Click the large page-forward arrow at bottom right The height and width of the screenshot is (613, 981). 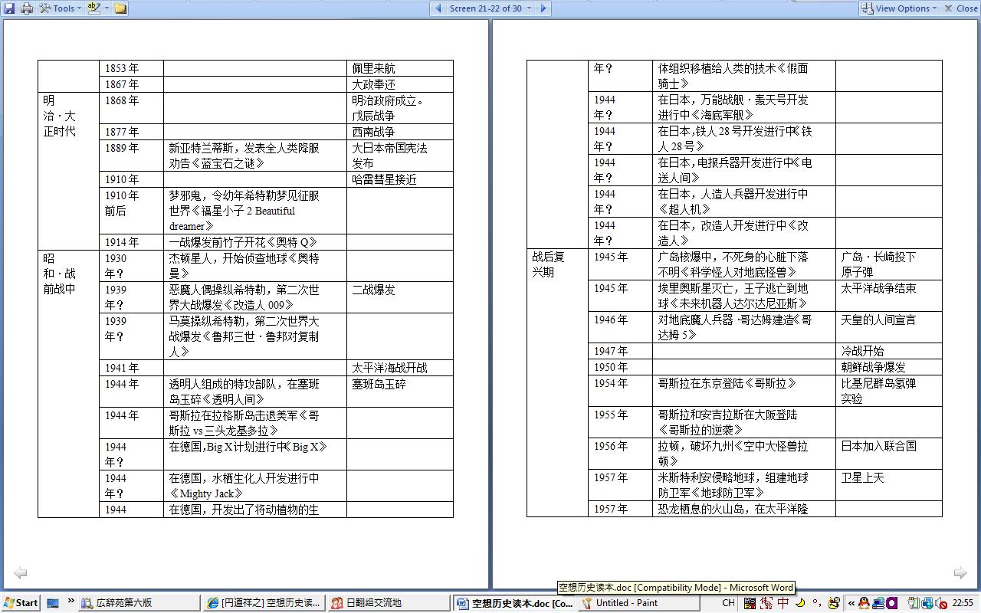(x=960, y=572)
